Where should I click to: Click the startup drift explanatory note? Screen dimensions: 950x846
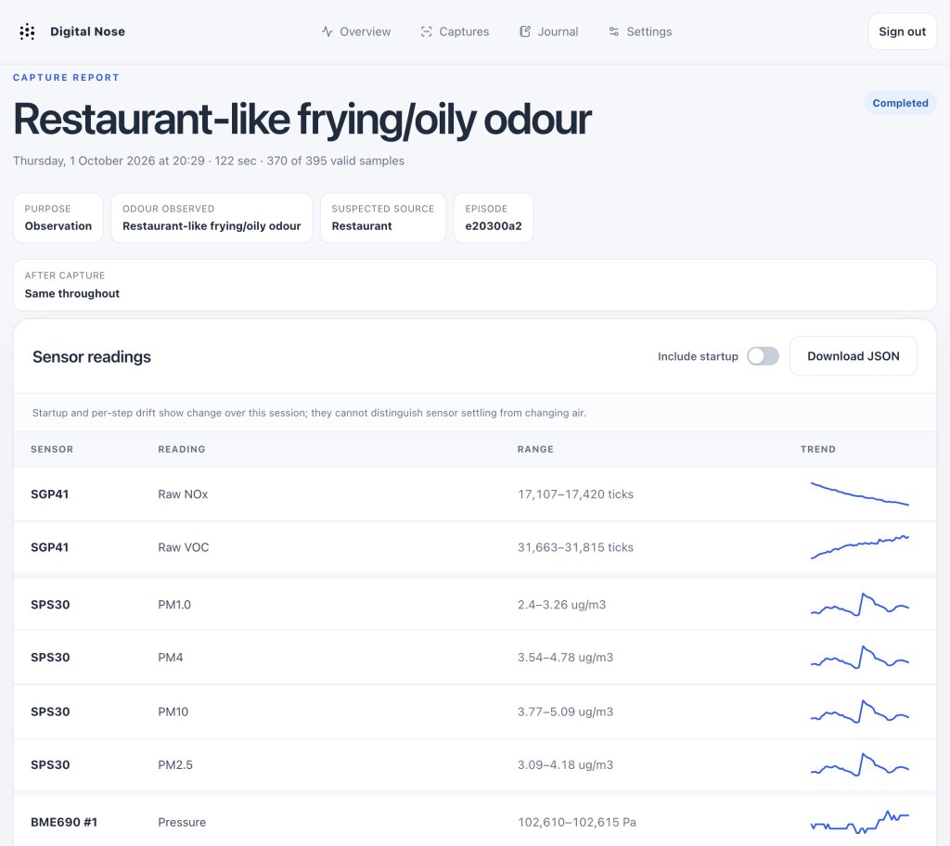pyautogui.click(x=309, y=413)
